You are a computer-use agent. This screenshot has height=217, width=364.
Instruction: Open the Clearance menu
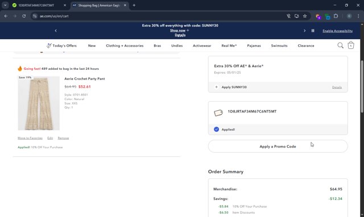click(306, 45)
